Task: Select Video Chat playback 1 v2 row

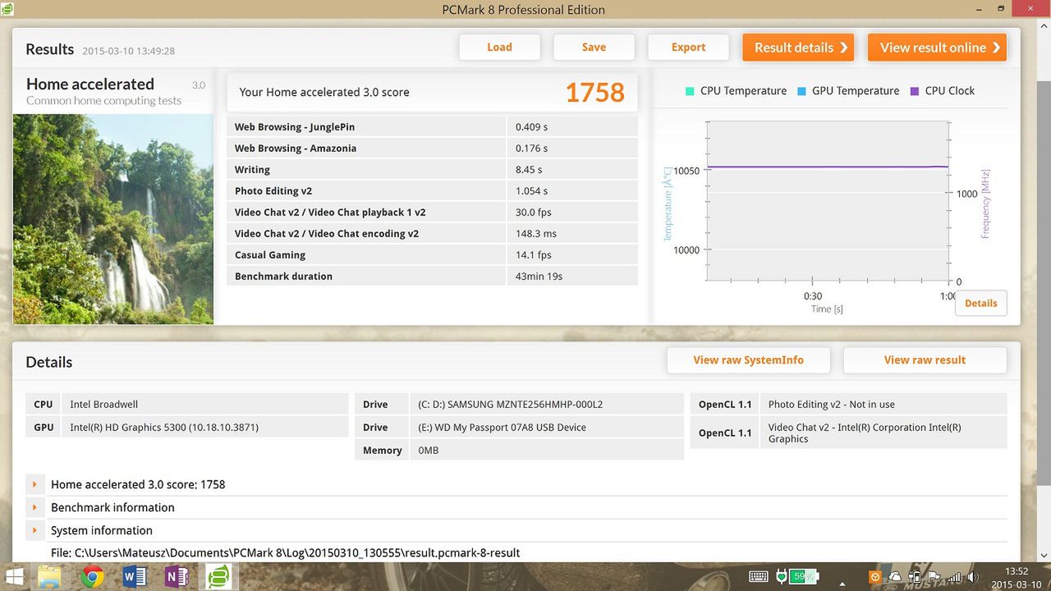Action: 432,212
